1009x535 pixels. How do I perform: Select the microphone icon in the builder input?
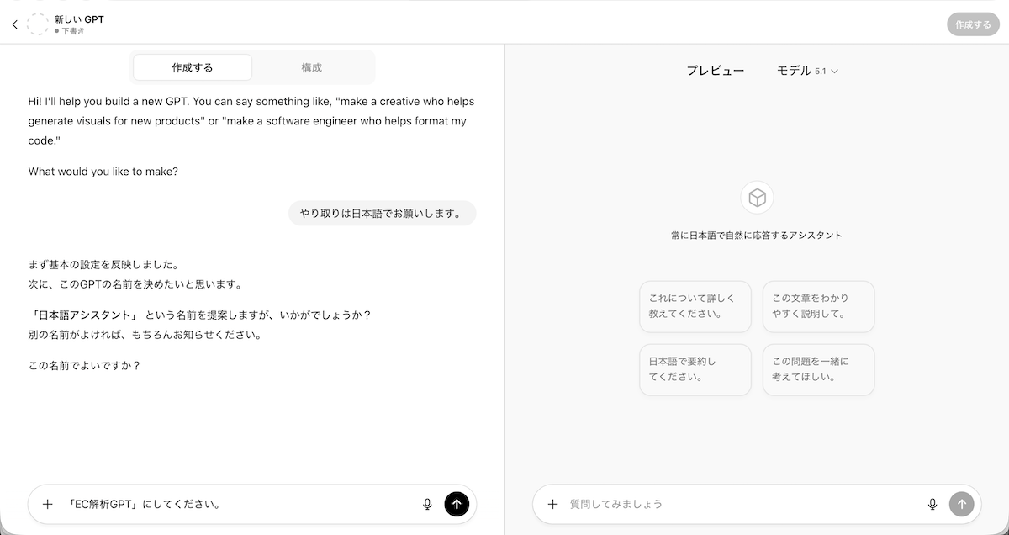[427, 504]
